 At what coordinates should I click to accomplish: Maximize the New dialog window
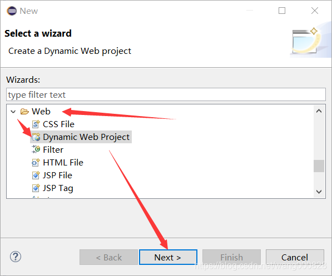[282, 11]
